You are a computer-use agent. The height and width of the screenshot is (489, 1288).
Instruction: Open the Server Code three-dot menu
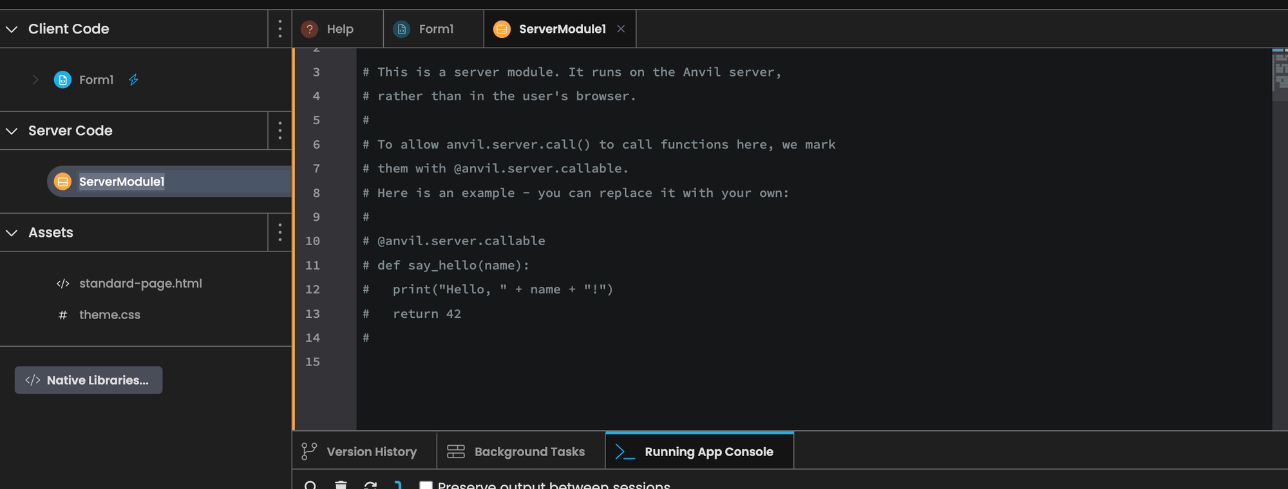click(279, 131)
